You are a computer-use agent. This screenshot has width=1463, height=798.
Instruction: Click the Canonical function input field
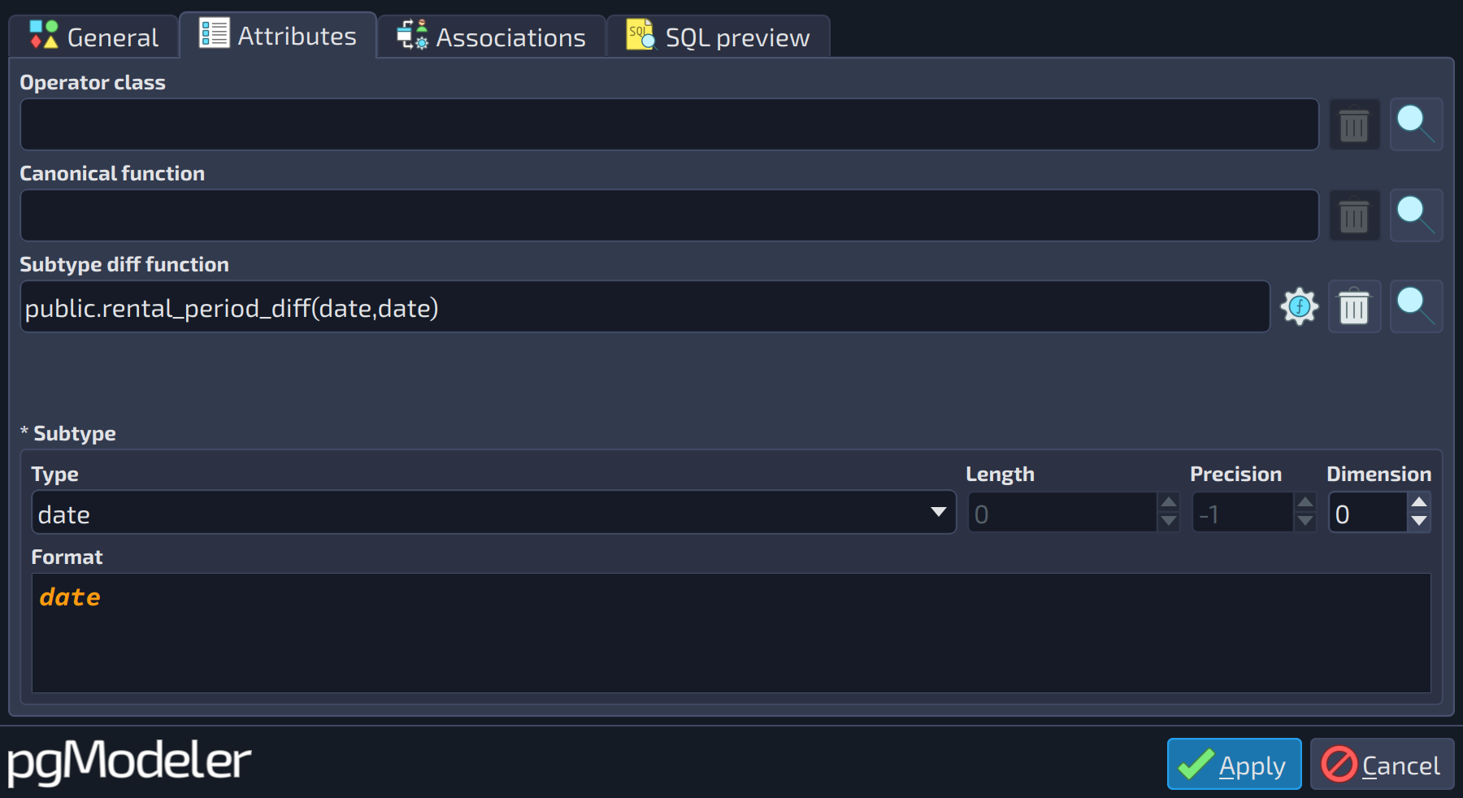point(669,215)
